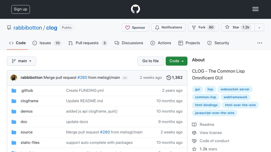
Task: Click the license scale icon
Action: click(x=194, y=133)
